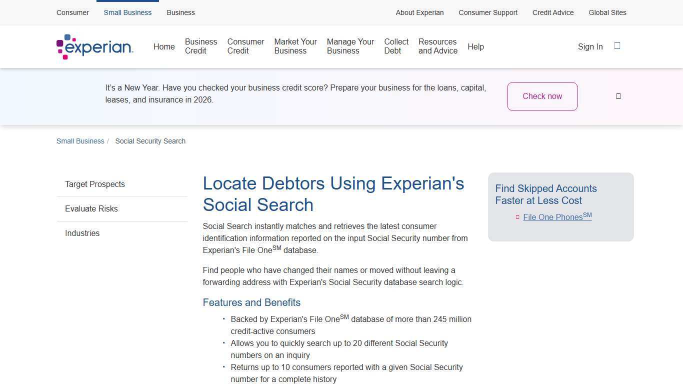Select the Help menu item
683x384 pixels.
pyautogui.click(x=475, y=46)
